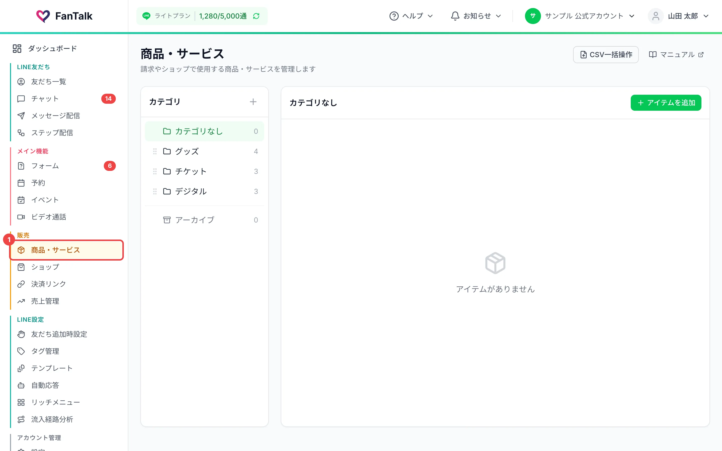The height and width of the screenshot is (451, 722).
Task: Open the お知らせ dropdown chevron
Action: [x=498, y=16]
